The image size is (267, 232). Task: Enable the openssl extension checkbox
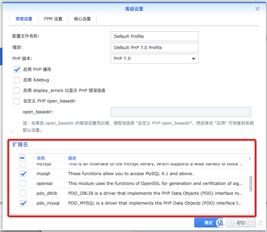coord(23,184)
